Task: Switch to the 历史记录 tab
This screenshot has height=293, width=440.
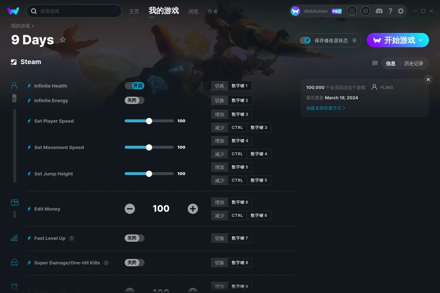Action: pyautogui.click(x=414, y=63)
